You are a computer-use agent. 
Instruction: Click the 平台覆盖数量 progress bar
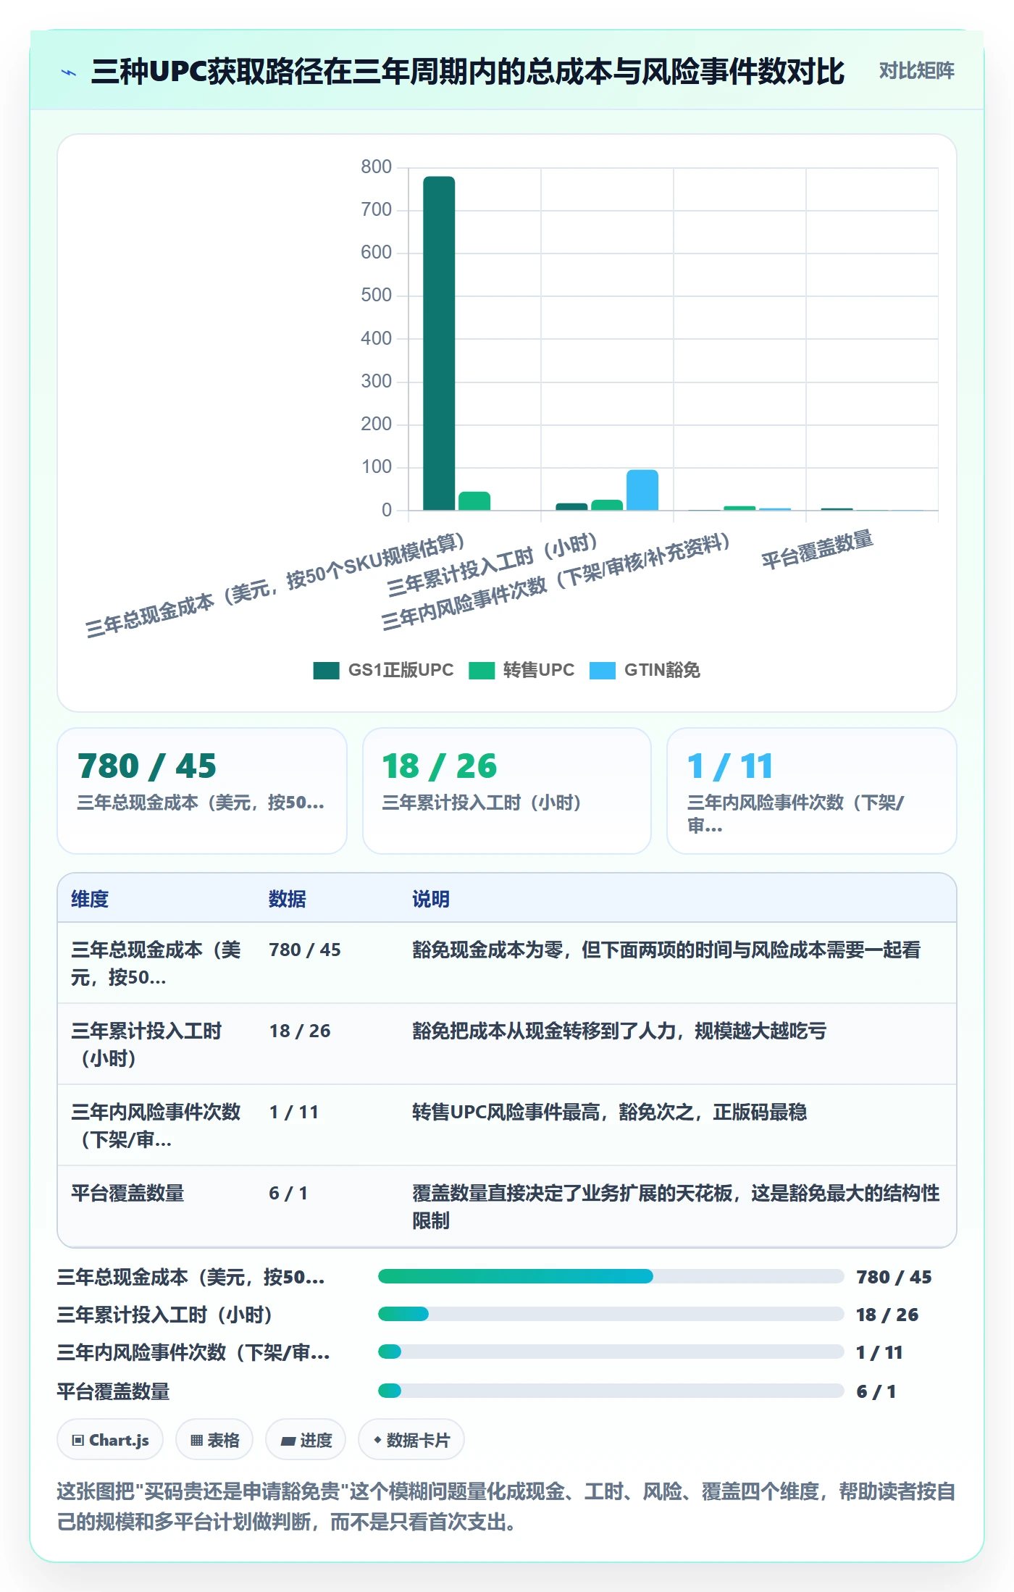pyautogui.click(x=611, y=1391)
